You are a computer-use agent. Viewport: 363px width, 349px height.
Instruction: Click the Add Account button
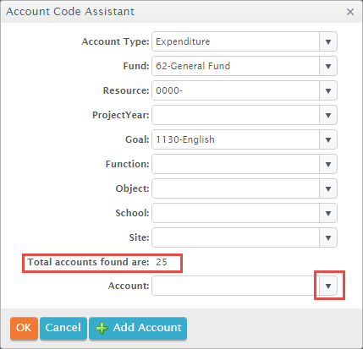click(x=138, y=328)
